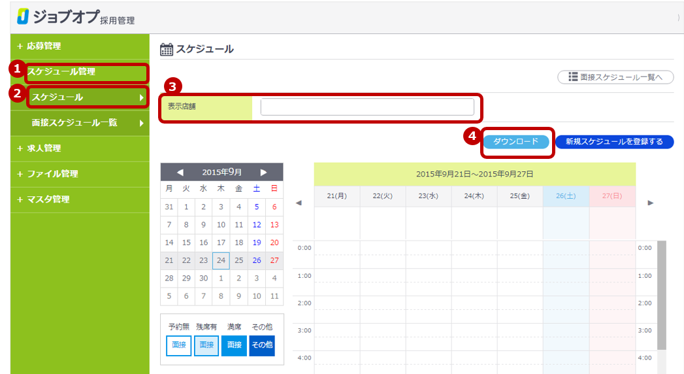Select the 満席 面接 legend swatch
This screenshot has width=684, height=374.
tap(235, 345)
